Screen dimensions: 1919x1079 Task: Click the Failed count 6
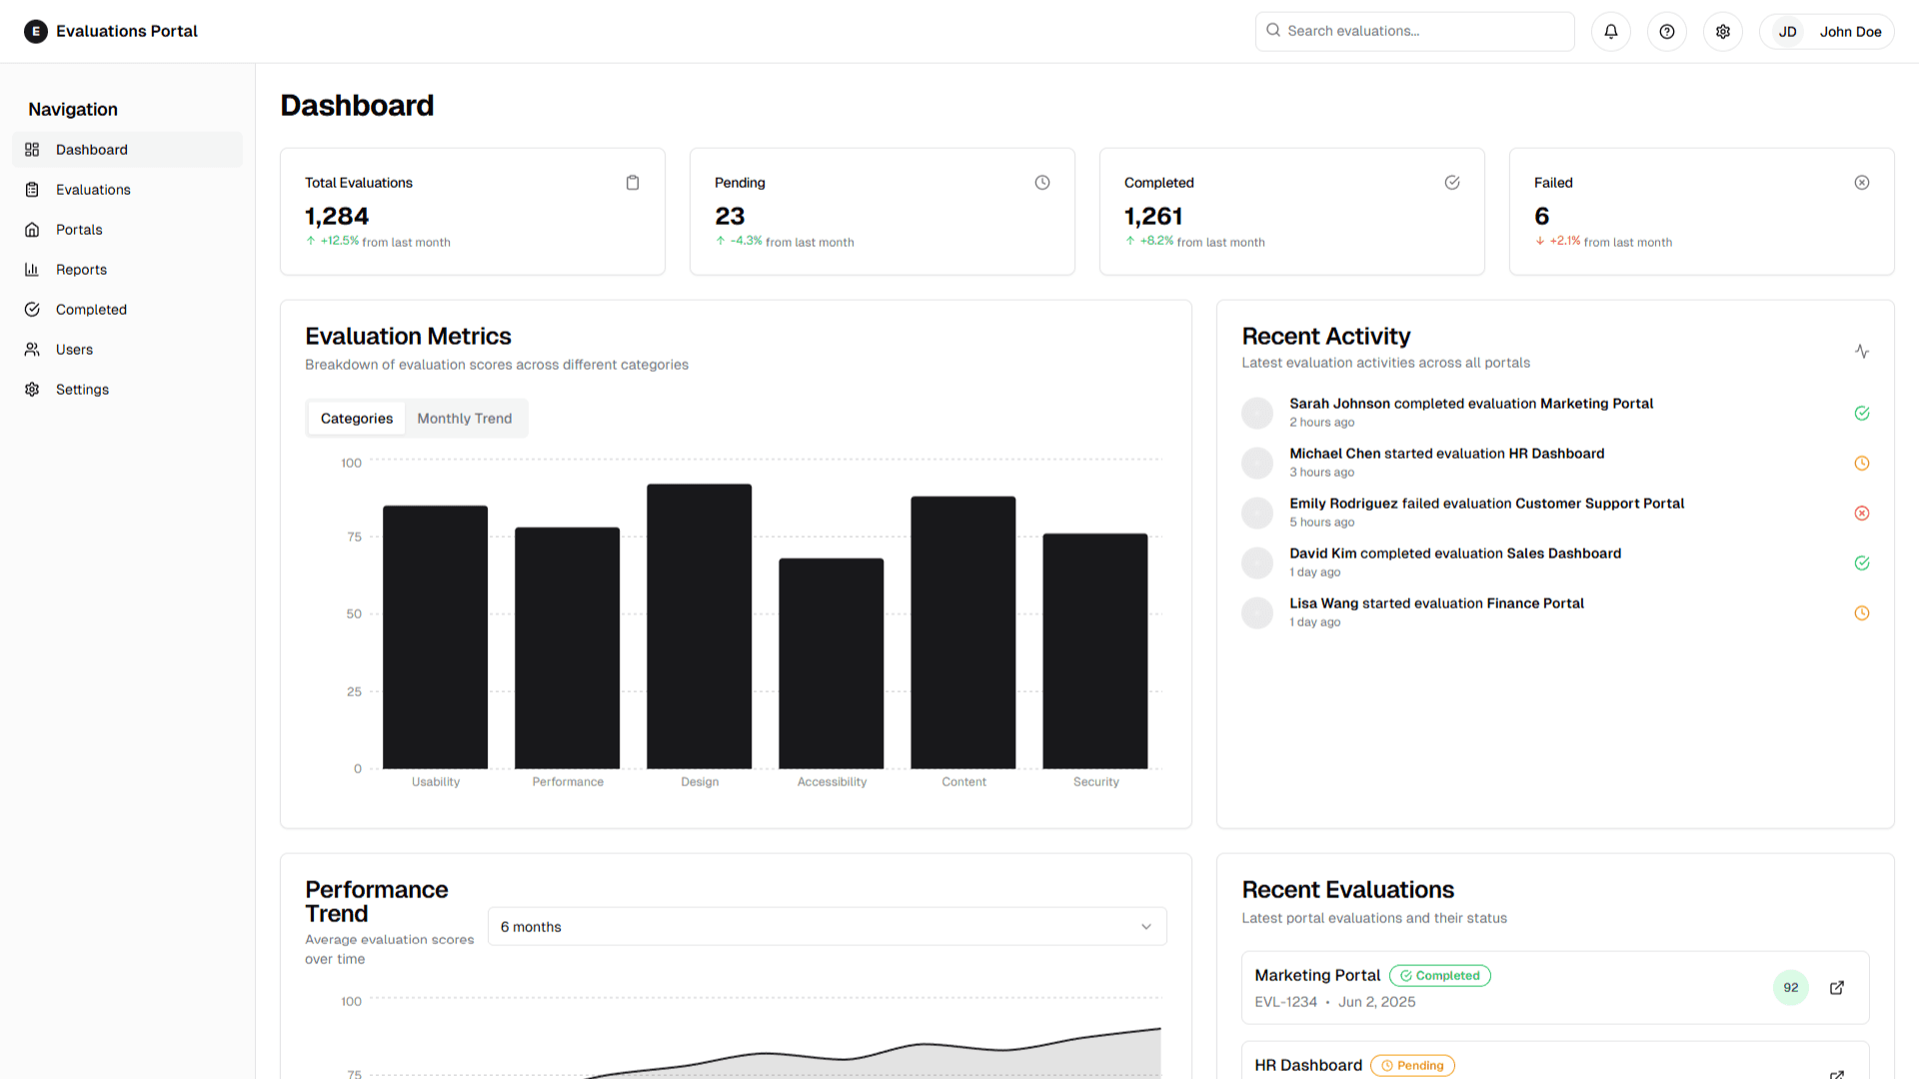(x=1542, y=217)
